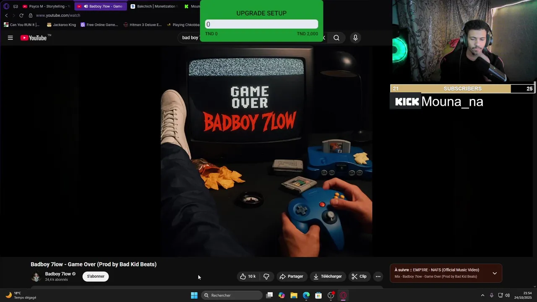The width and height of the screenshot is (537, 302).
Task: Dislike the video with thumbs down
Action: (266, 276)
